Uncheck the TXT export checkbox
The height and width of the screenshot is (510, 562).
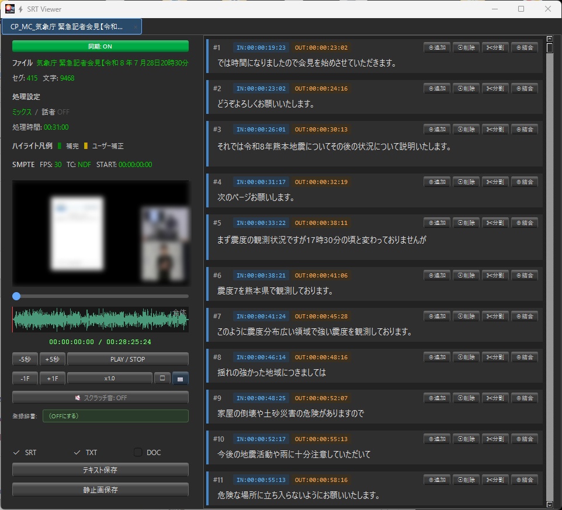point(77,452)
